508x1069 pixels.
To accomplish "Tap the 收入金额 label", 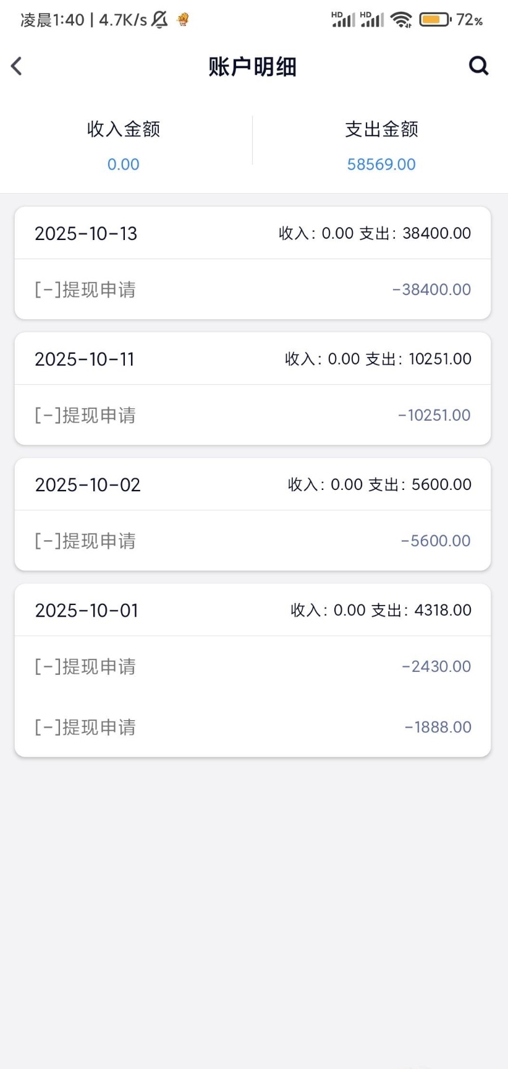I will (124, 129).
